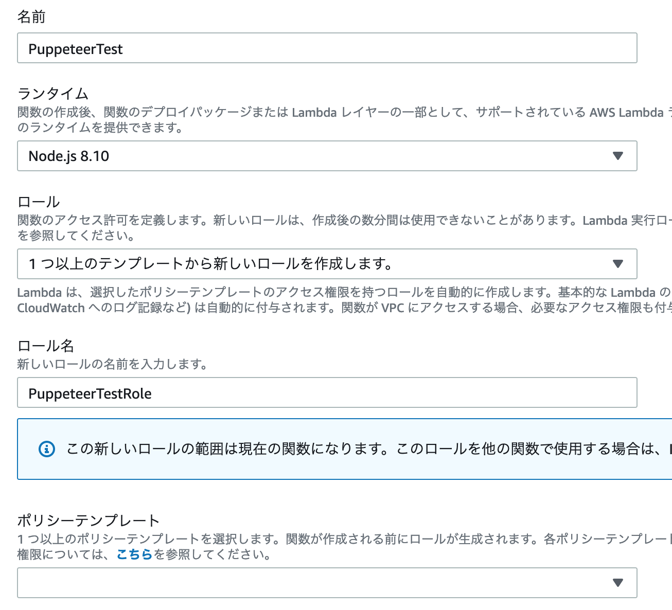
Task: Select the ロール heading above the role description
Action: coord(39,202)
